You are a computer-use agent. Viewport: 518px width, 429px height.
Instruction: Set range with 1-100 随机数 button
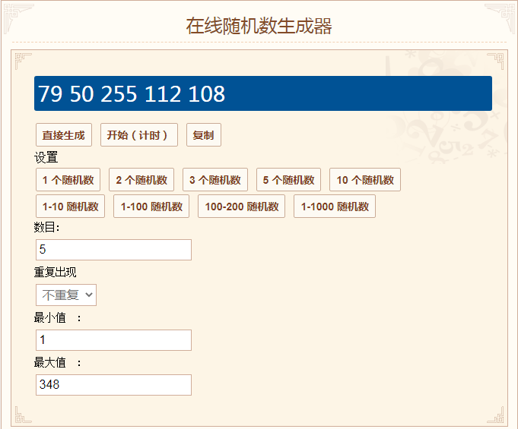(151, 207)
